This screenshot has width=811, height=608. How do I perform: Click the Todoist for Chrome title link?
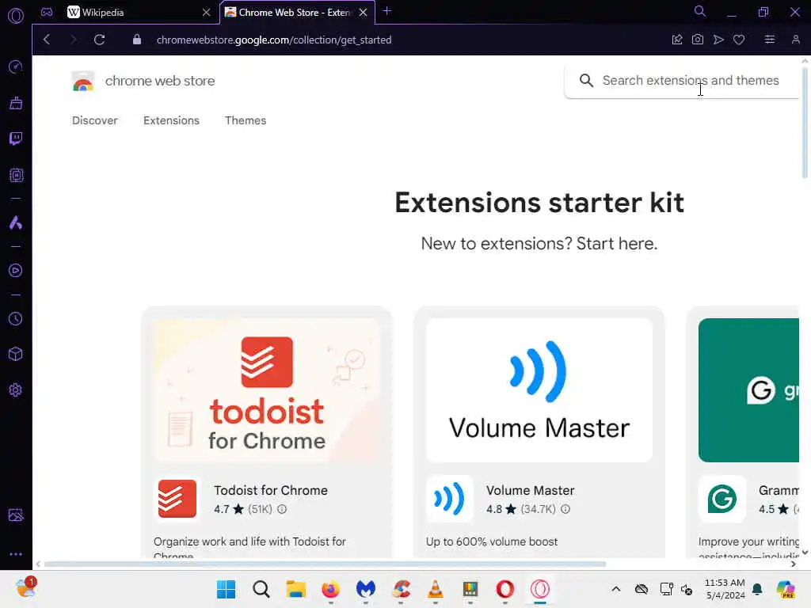tap(271, 490)
